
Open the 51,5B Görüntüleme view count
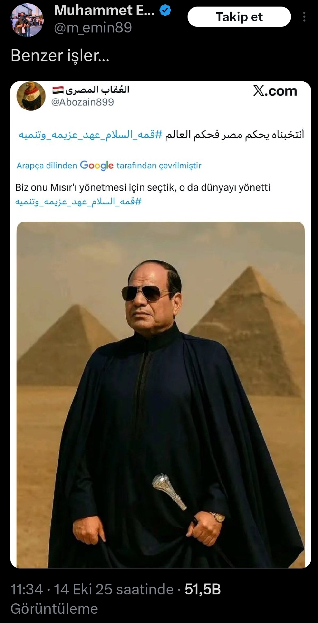pyautogui.click(x=116, y=599)
